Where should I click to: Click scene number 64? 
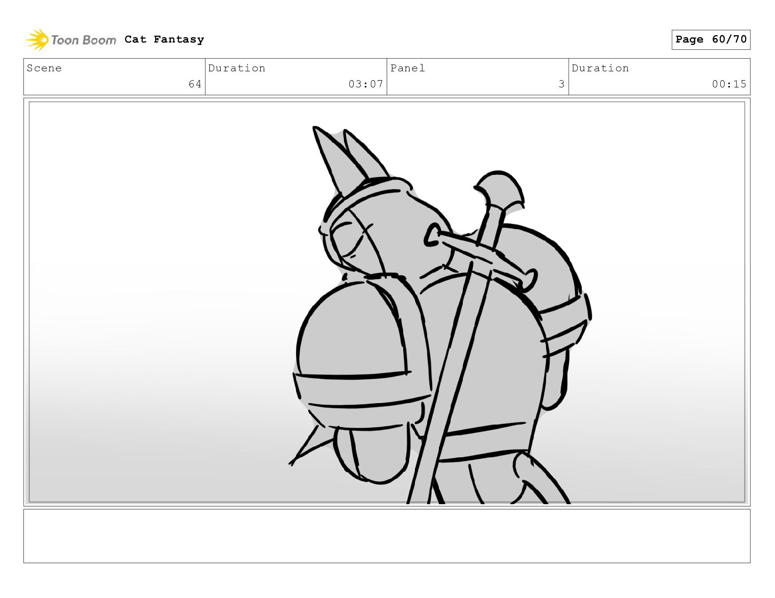[x=195, y=84]
